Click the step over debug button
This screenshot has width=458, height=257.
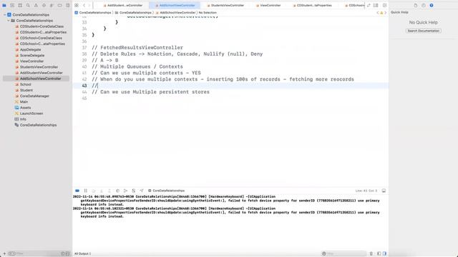(x=94, y=191)
